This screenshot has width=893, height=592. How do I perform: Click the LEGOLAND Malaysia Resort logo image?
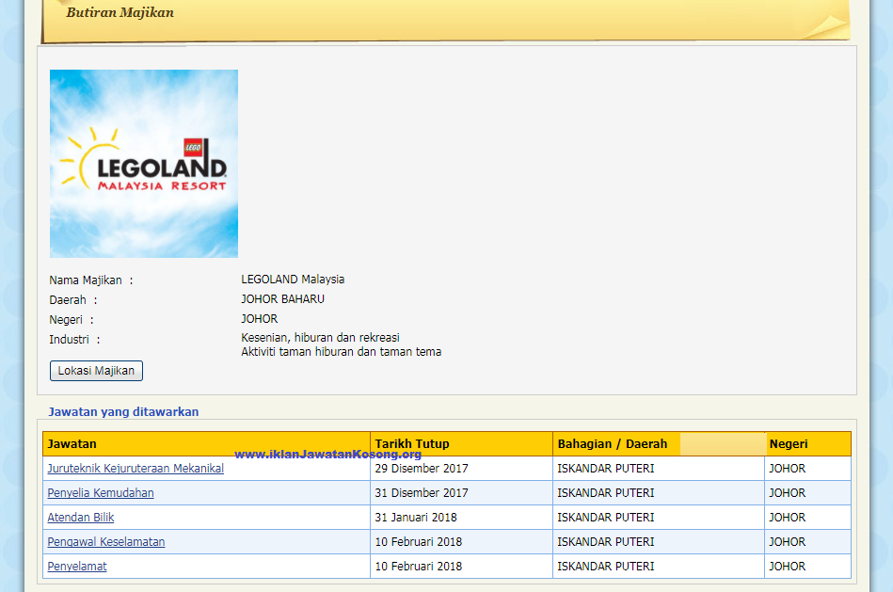[x=144, y=164]
